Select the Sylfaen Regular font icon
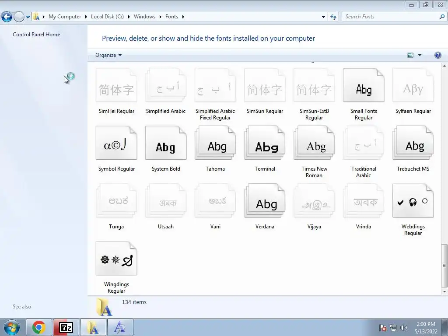 coord(413,85)
